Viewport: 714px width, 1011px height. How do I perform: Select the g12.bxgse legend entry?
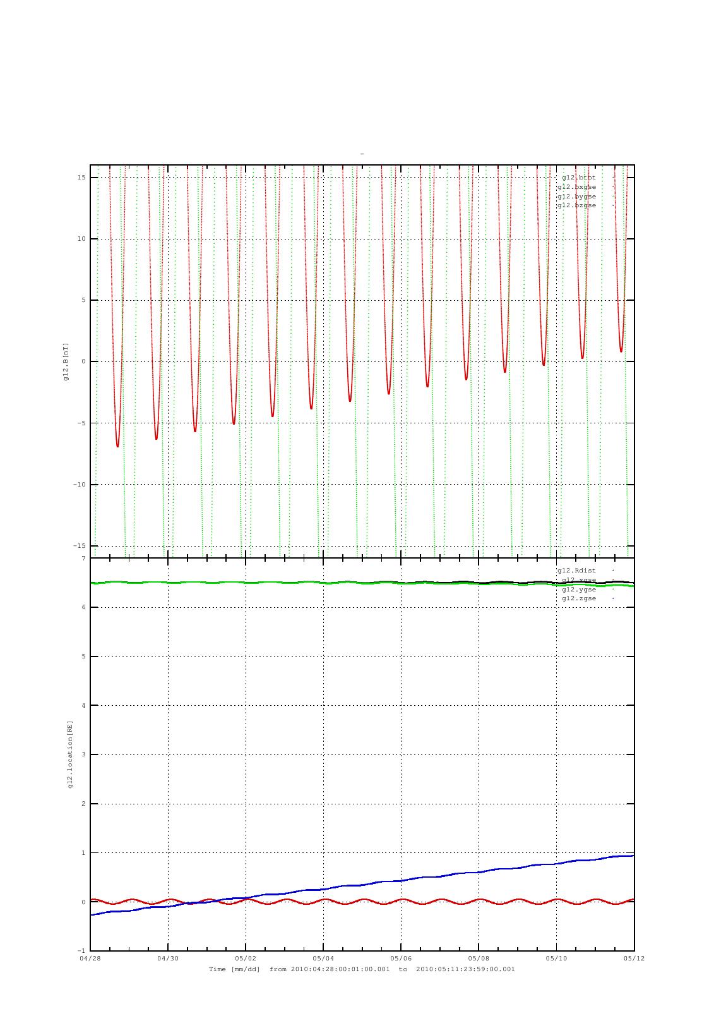576,187
